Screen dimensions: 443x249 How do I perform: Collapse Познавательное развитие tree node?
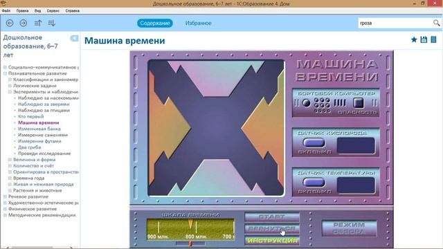pos(5,73)
